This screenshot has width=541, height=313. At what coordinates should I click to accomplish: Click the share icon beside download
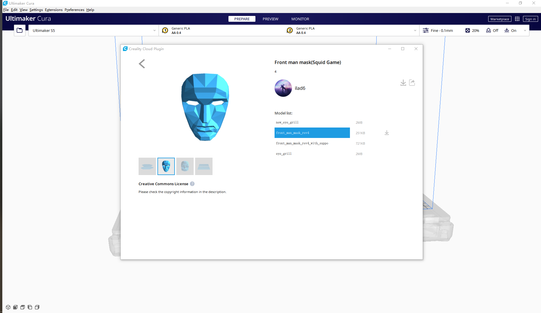(x=412, y=83)
